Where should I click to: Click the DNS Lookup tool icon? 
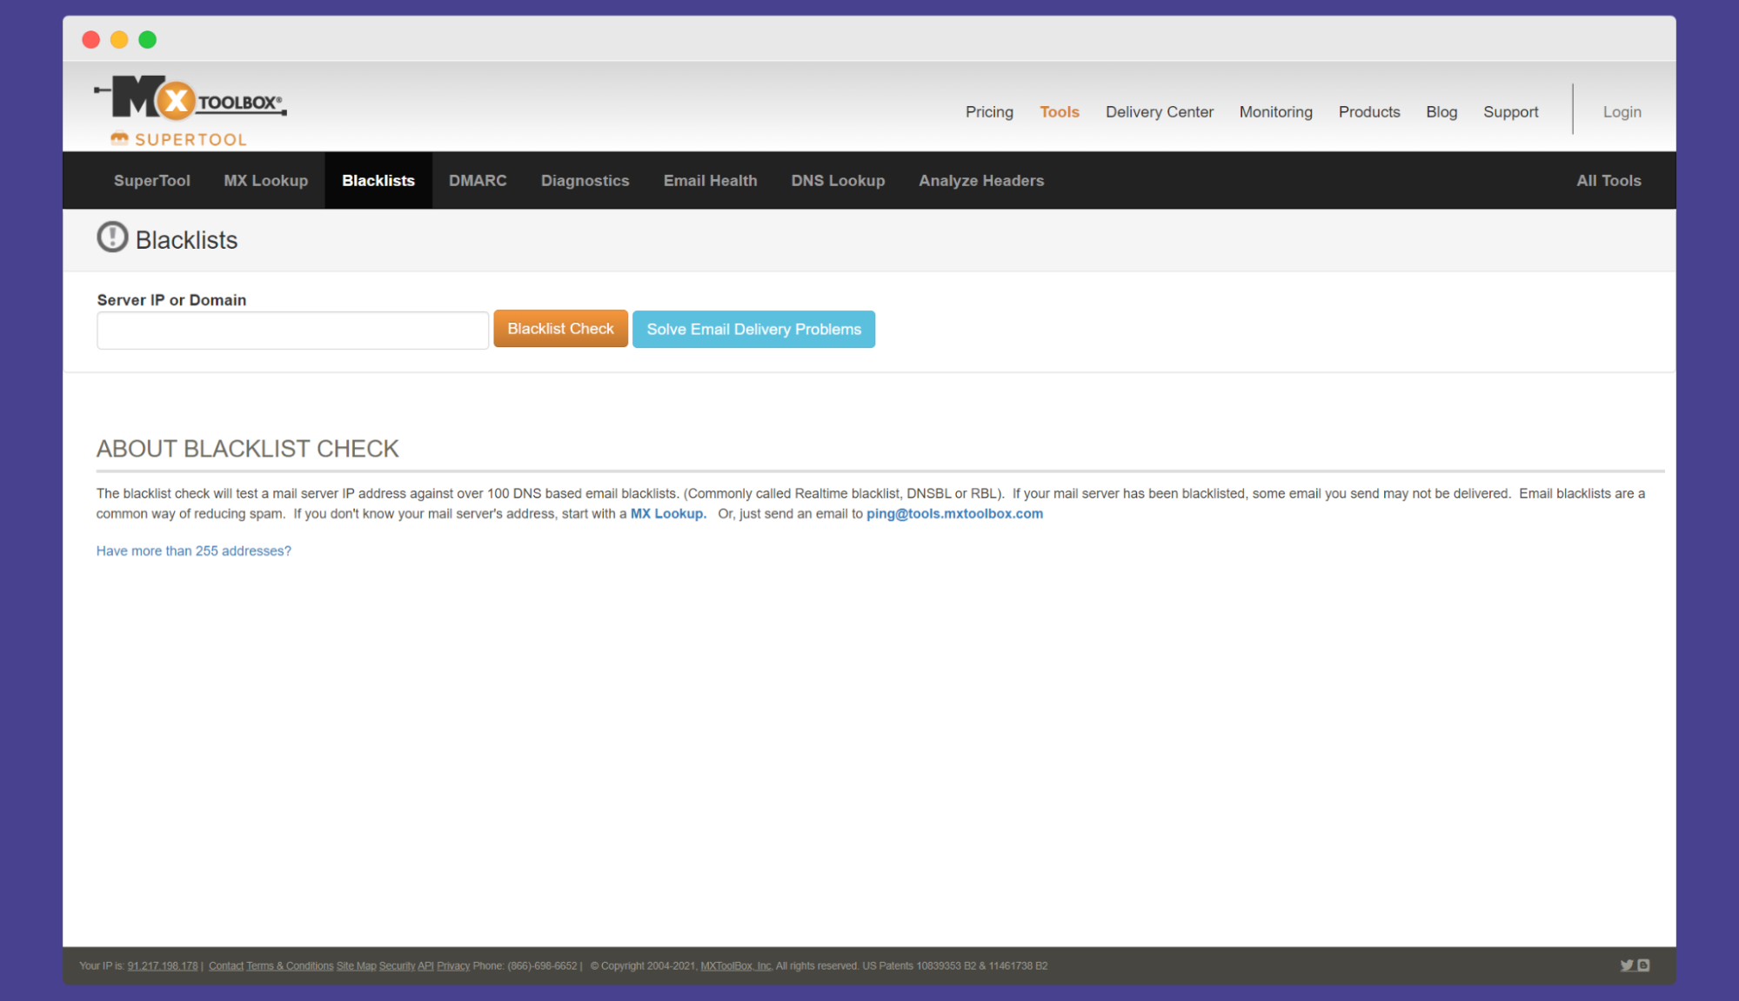pos(837,180)
